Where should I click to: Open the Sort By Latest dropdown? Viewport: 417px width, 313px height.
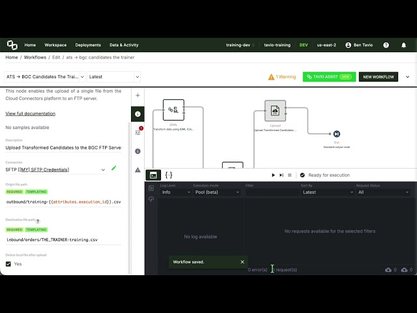pyautogui.click(x=328, y=192)
